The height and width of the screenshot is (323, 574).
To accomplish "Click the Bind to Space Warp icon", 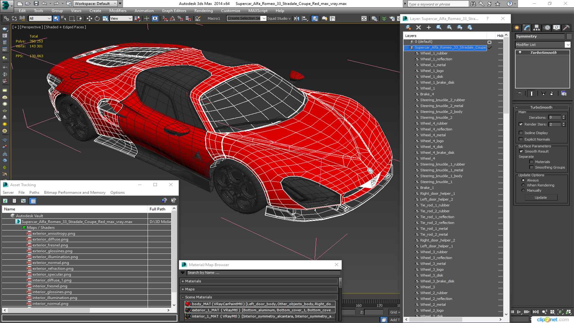I will point(22,19).
